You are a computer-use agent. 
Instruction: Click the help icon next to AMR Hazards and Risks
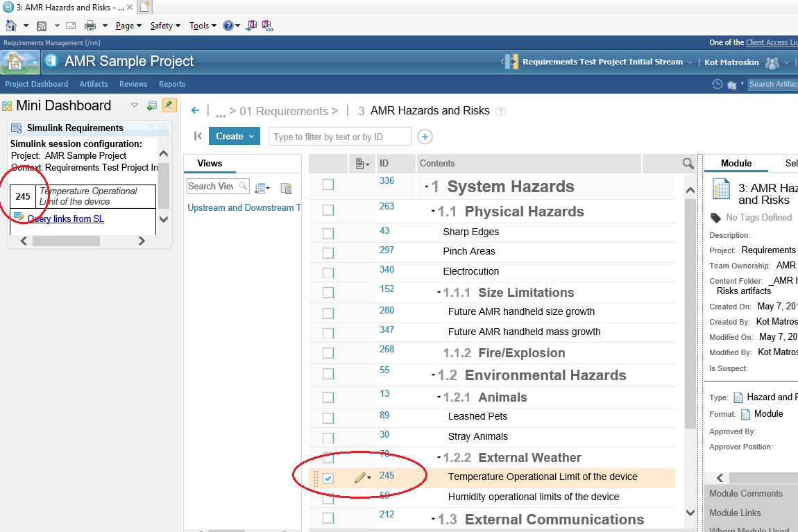[501, 111]
